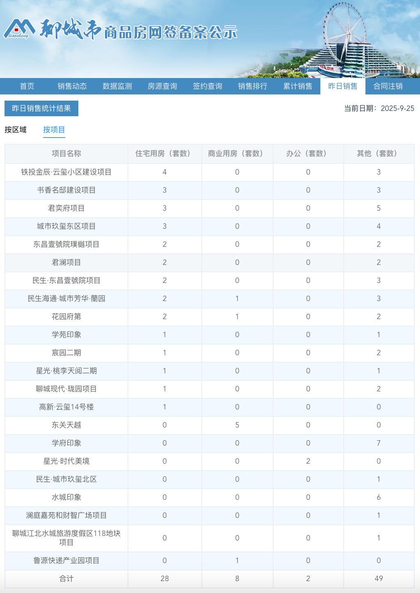Viewport: 420px width, 593px height.
Task: Click the 当前日期 2025-9-25 text
Action: pyautogui.click(x=379, y=108)
